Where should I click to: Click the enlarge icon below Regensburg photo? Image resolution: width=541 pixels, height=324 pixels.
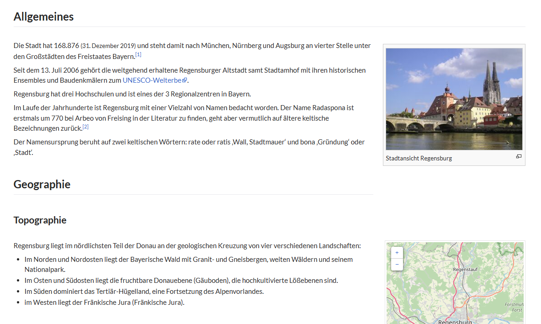point(519,157)
